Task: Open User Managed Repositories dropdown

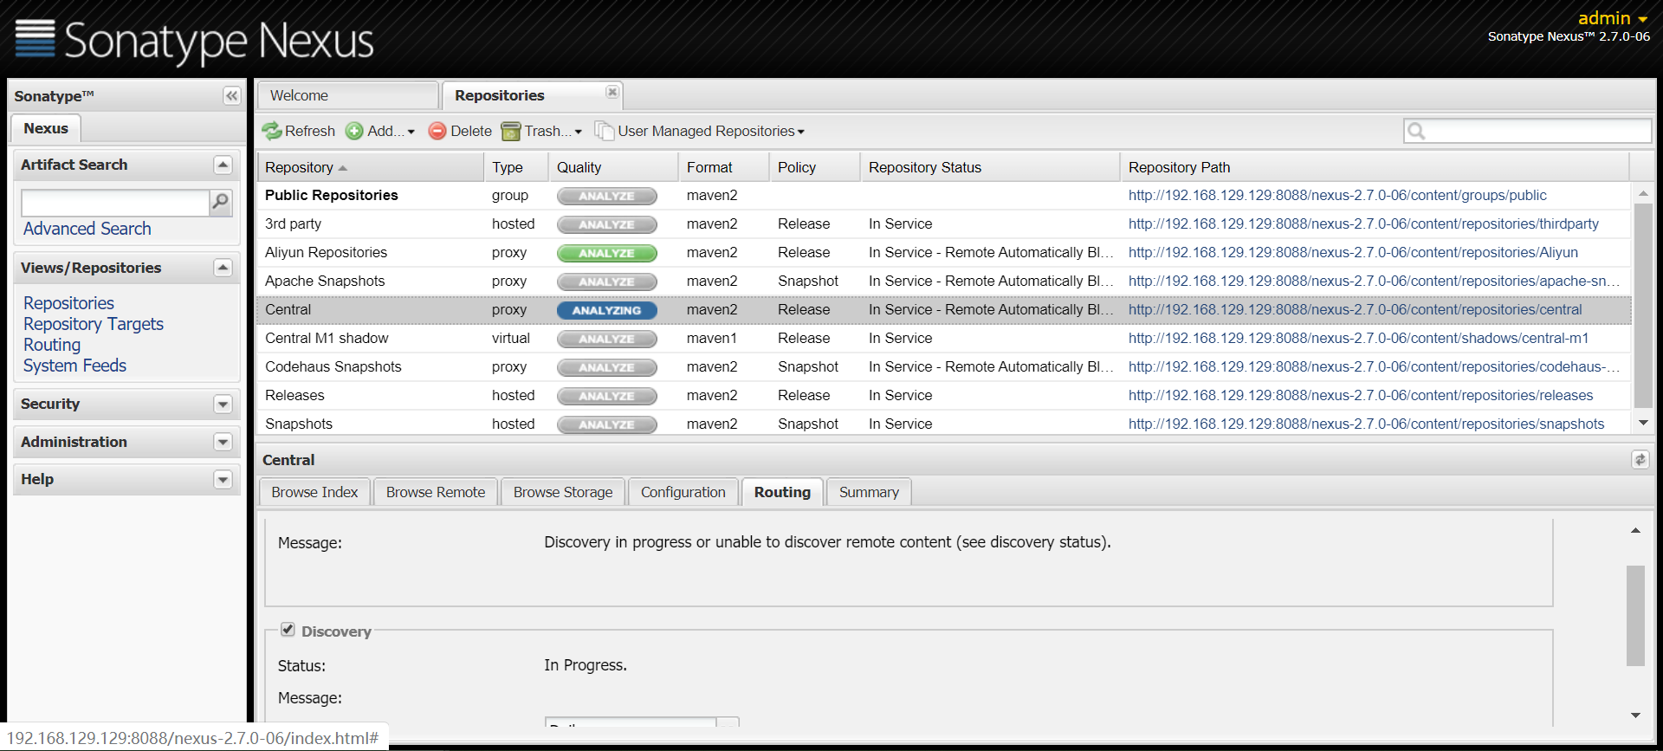Action: [x=700, y=131]
